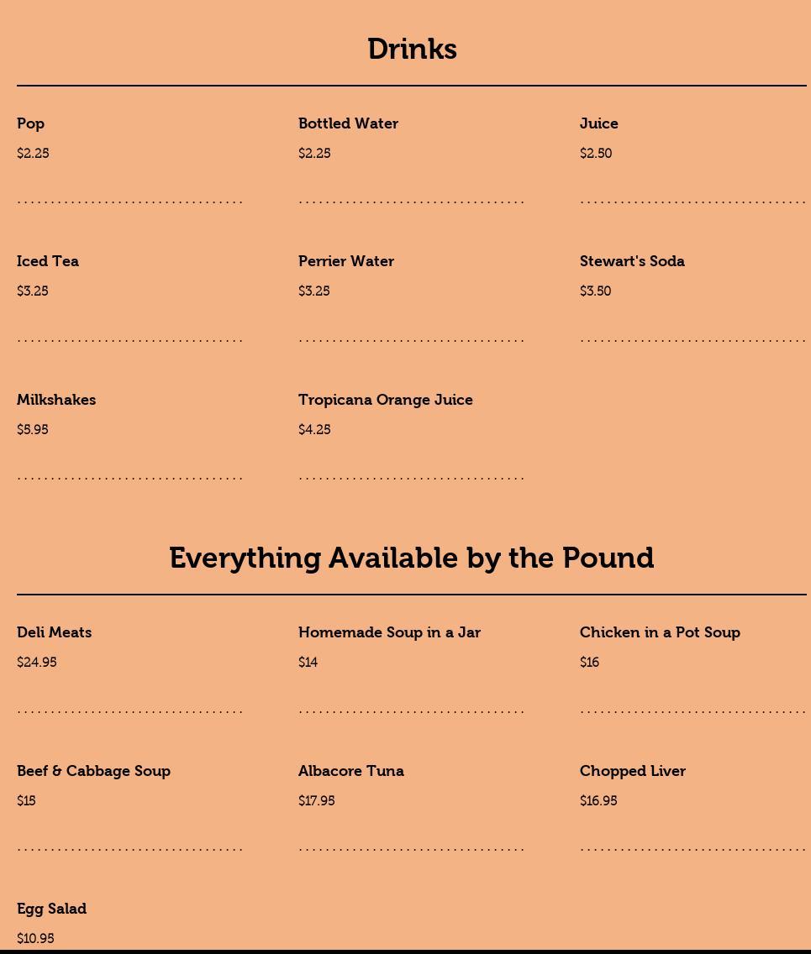Select the Pop drink item
This screenshot has height=954, width=811.
coord(31,123)
